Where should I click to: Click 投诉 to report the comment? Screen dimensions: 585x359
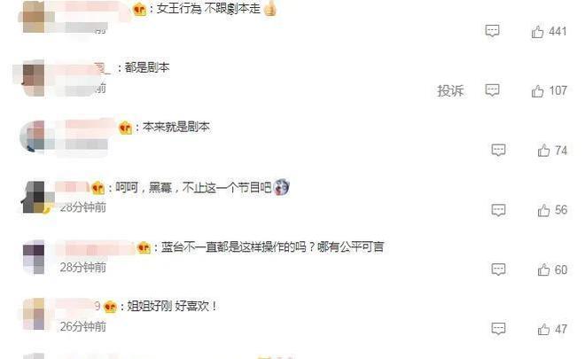(x=450, y=90)
